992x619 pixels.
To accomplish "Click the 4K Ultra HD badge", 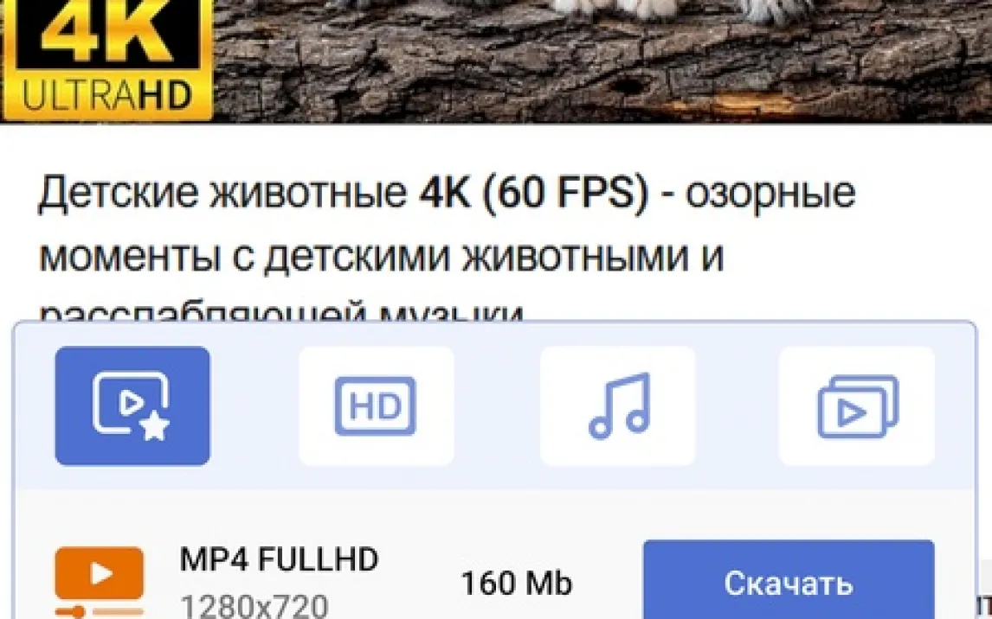I will click(x=106, y=60).
